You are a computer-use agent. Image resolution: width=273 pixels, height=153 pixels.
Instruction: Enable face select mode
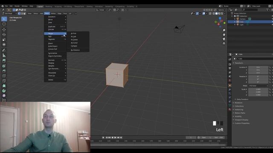click(25, 14)
